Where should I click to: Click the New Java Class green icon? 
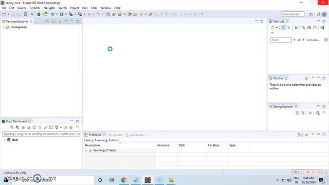coord(120,14)
